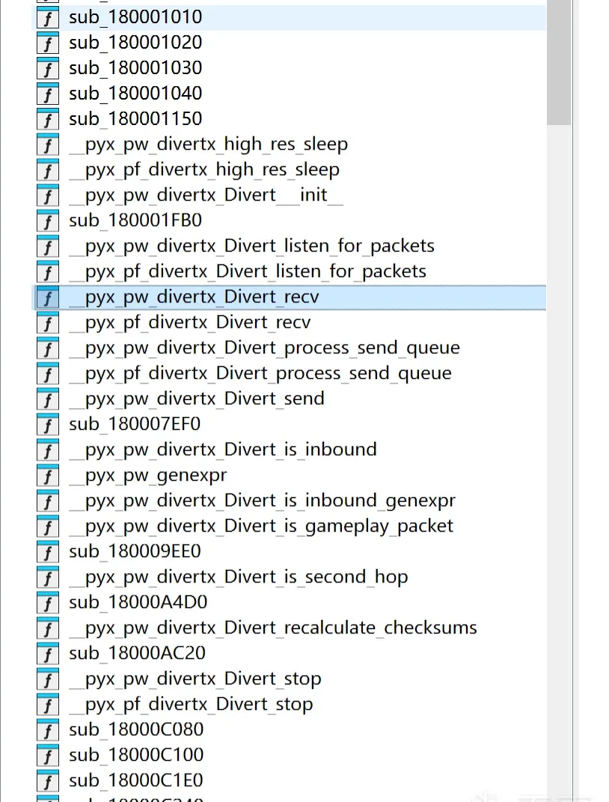Select __pyx_pw_divertx_Divert_is_gameplay_packet function name
This screenshot has height=802, width=609.
coord(262,526)
